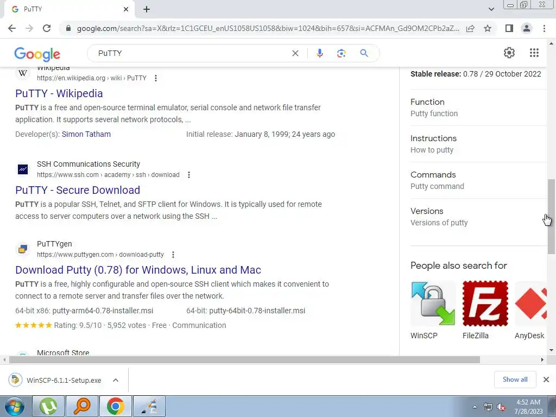Open more options for Wikipedia result
The image size is (556, 417).
[156, 78]
